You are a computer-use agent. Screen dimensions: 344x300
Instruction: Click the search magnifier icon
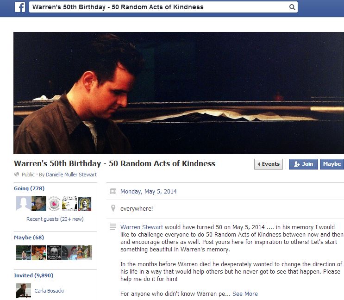(292, 7)
